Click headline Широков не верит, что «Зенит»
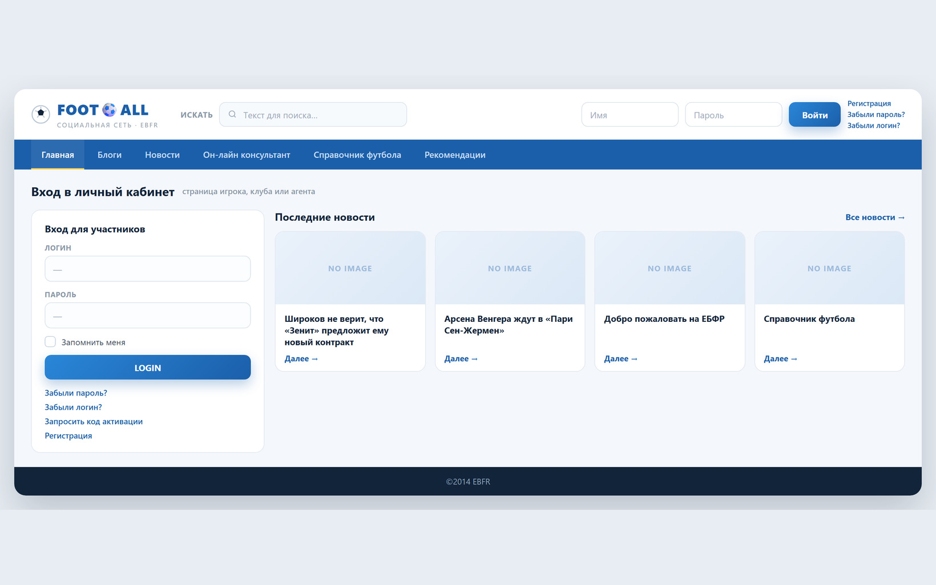 pos(337,330)
